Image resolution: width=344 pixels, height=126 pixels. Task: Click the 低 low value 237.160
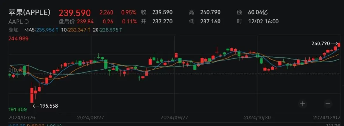(210, 22)
